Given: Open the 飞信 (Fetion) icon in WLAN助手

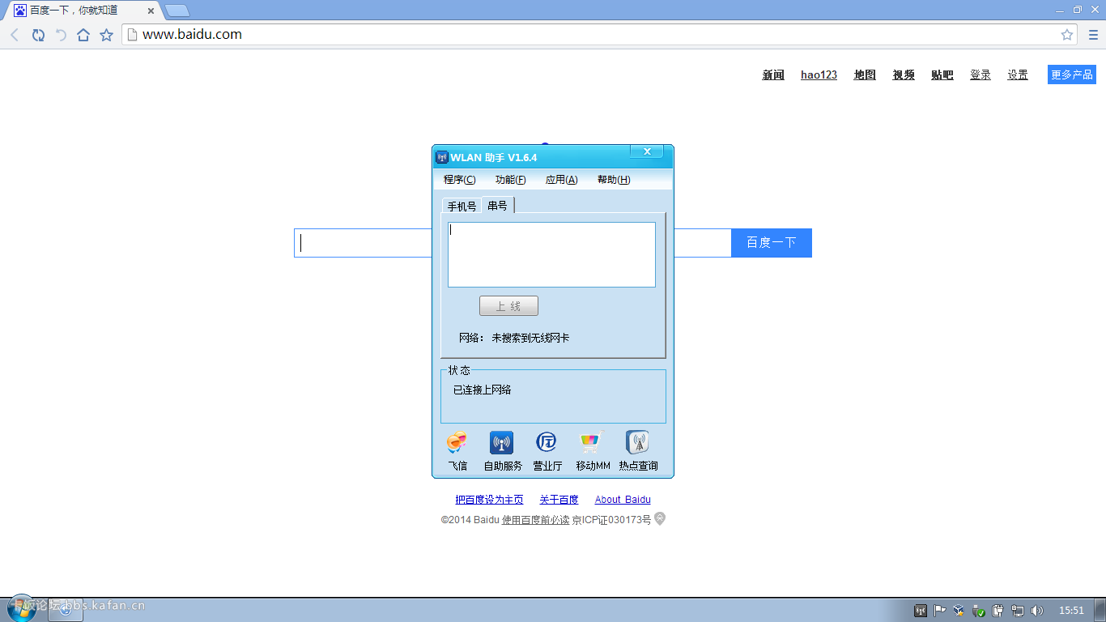Looking at the screenshot, I should pyautogui.click(x=457, y=443).
